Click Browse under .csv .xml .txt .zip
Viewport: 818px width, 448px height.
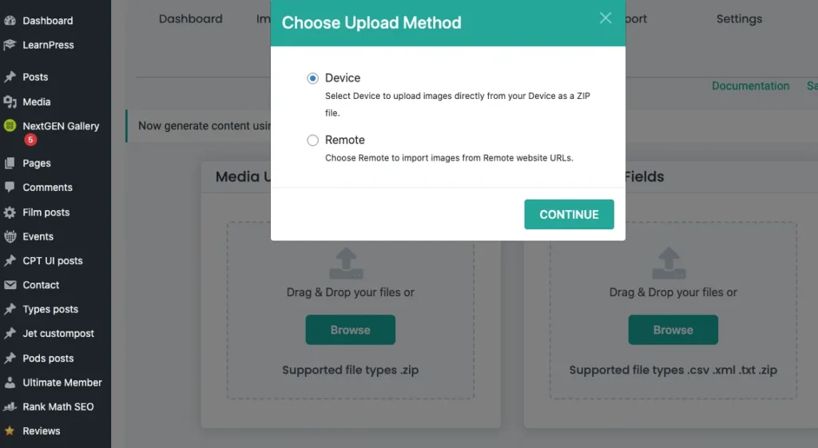point(673,330)
